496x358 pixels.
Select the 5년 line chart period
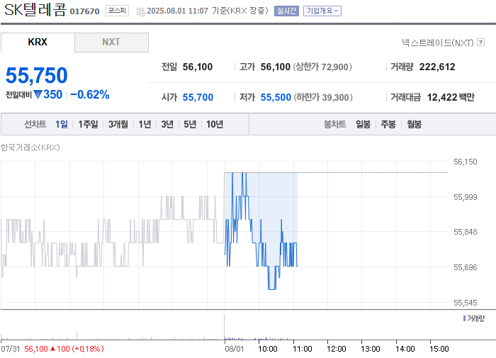(190, 124)
